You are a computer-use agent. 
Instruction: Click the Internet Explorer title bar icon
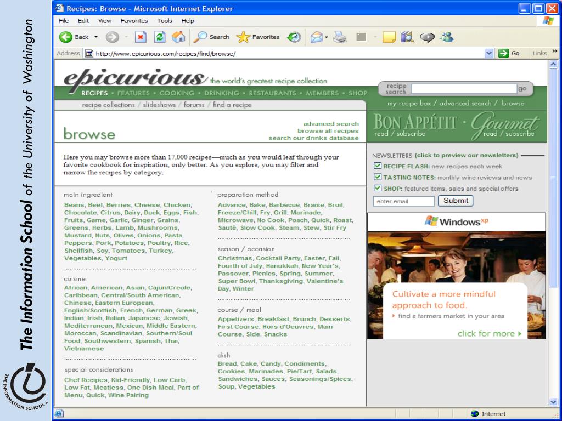pyautogui.click(x=59, y=8)
